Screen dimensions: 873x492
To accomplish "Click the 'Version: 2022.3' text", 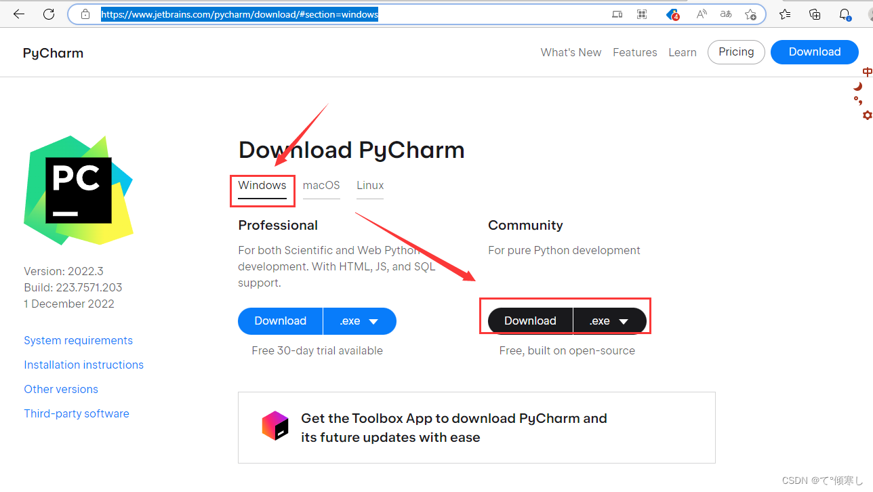I will [x=64, y=271].
